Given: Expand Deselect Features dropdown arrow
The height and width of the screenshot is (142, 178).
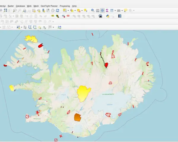Looking at the screenshot, I should point(82,11).
